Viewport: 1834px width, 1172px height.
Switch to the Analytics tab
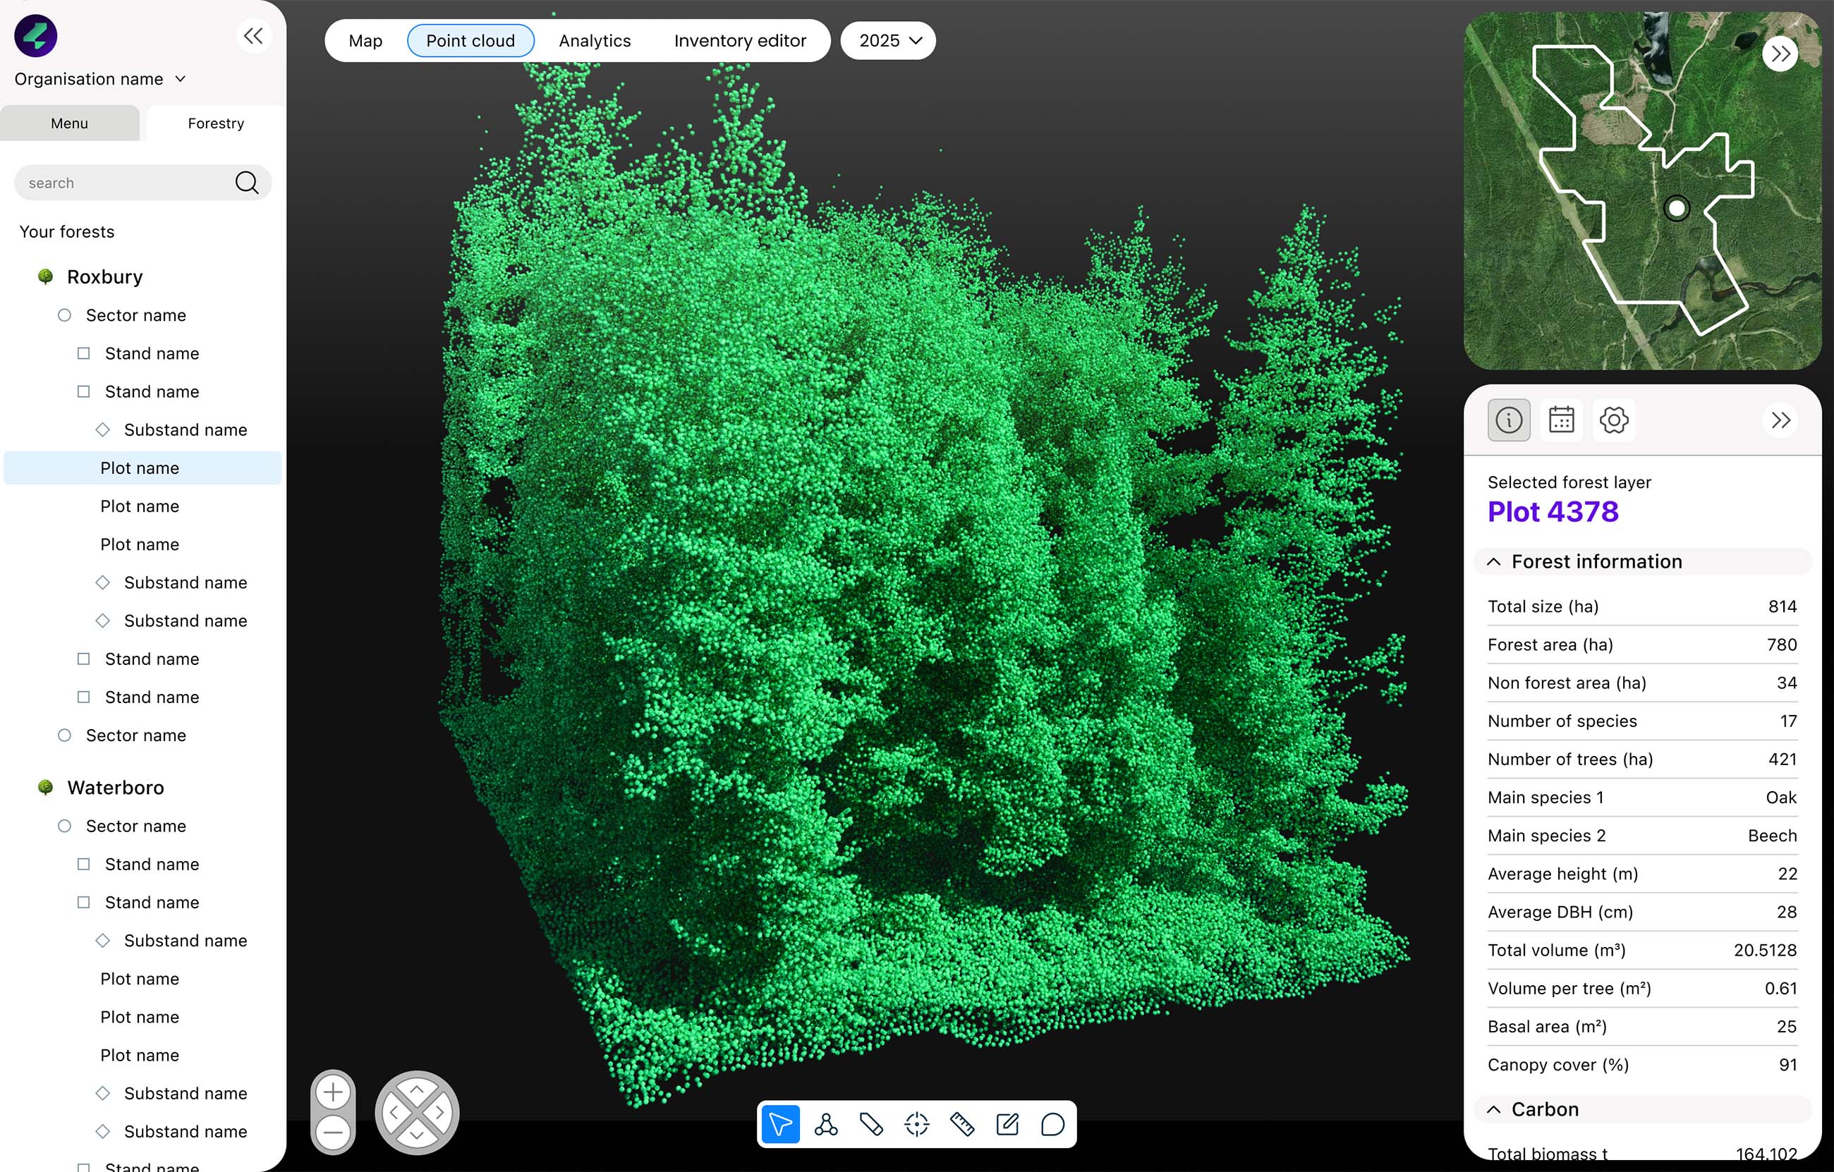tap(594, 40)
